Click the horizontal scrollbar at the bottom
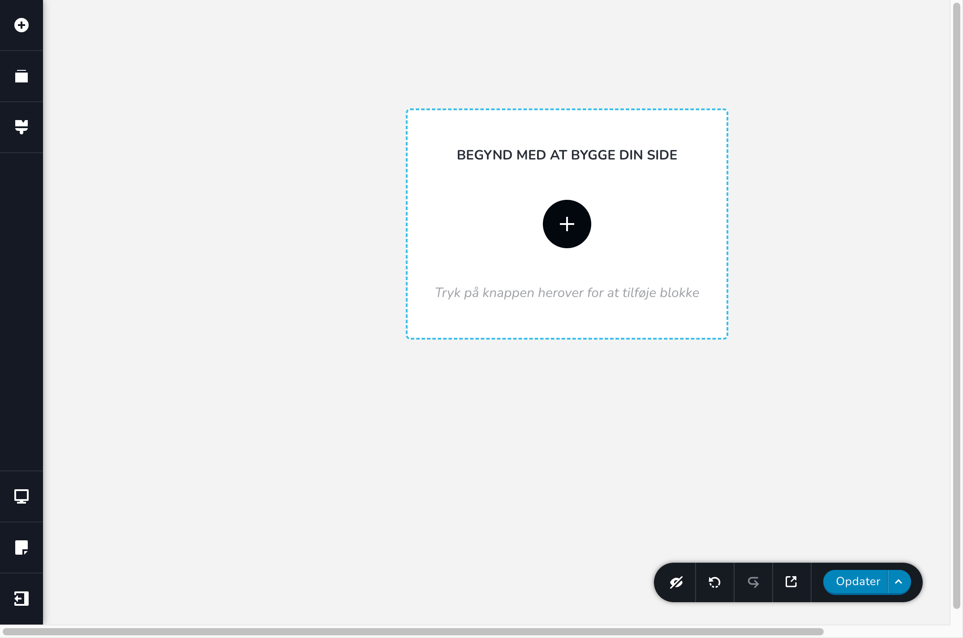The height and width of the screenshot is (638, 963). (413, 632)
